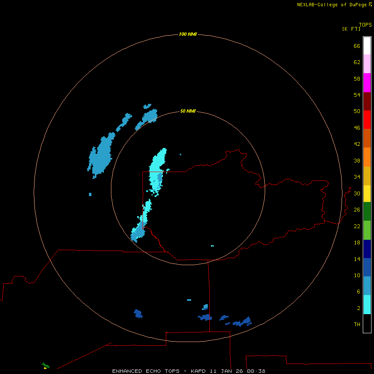
Task: Click the [K FT] units label
Action: tap(351, 29)
